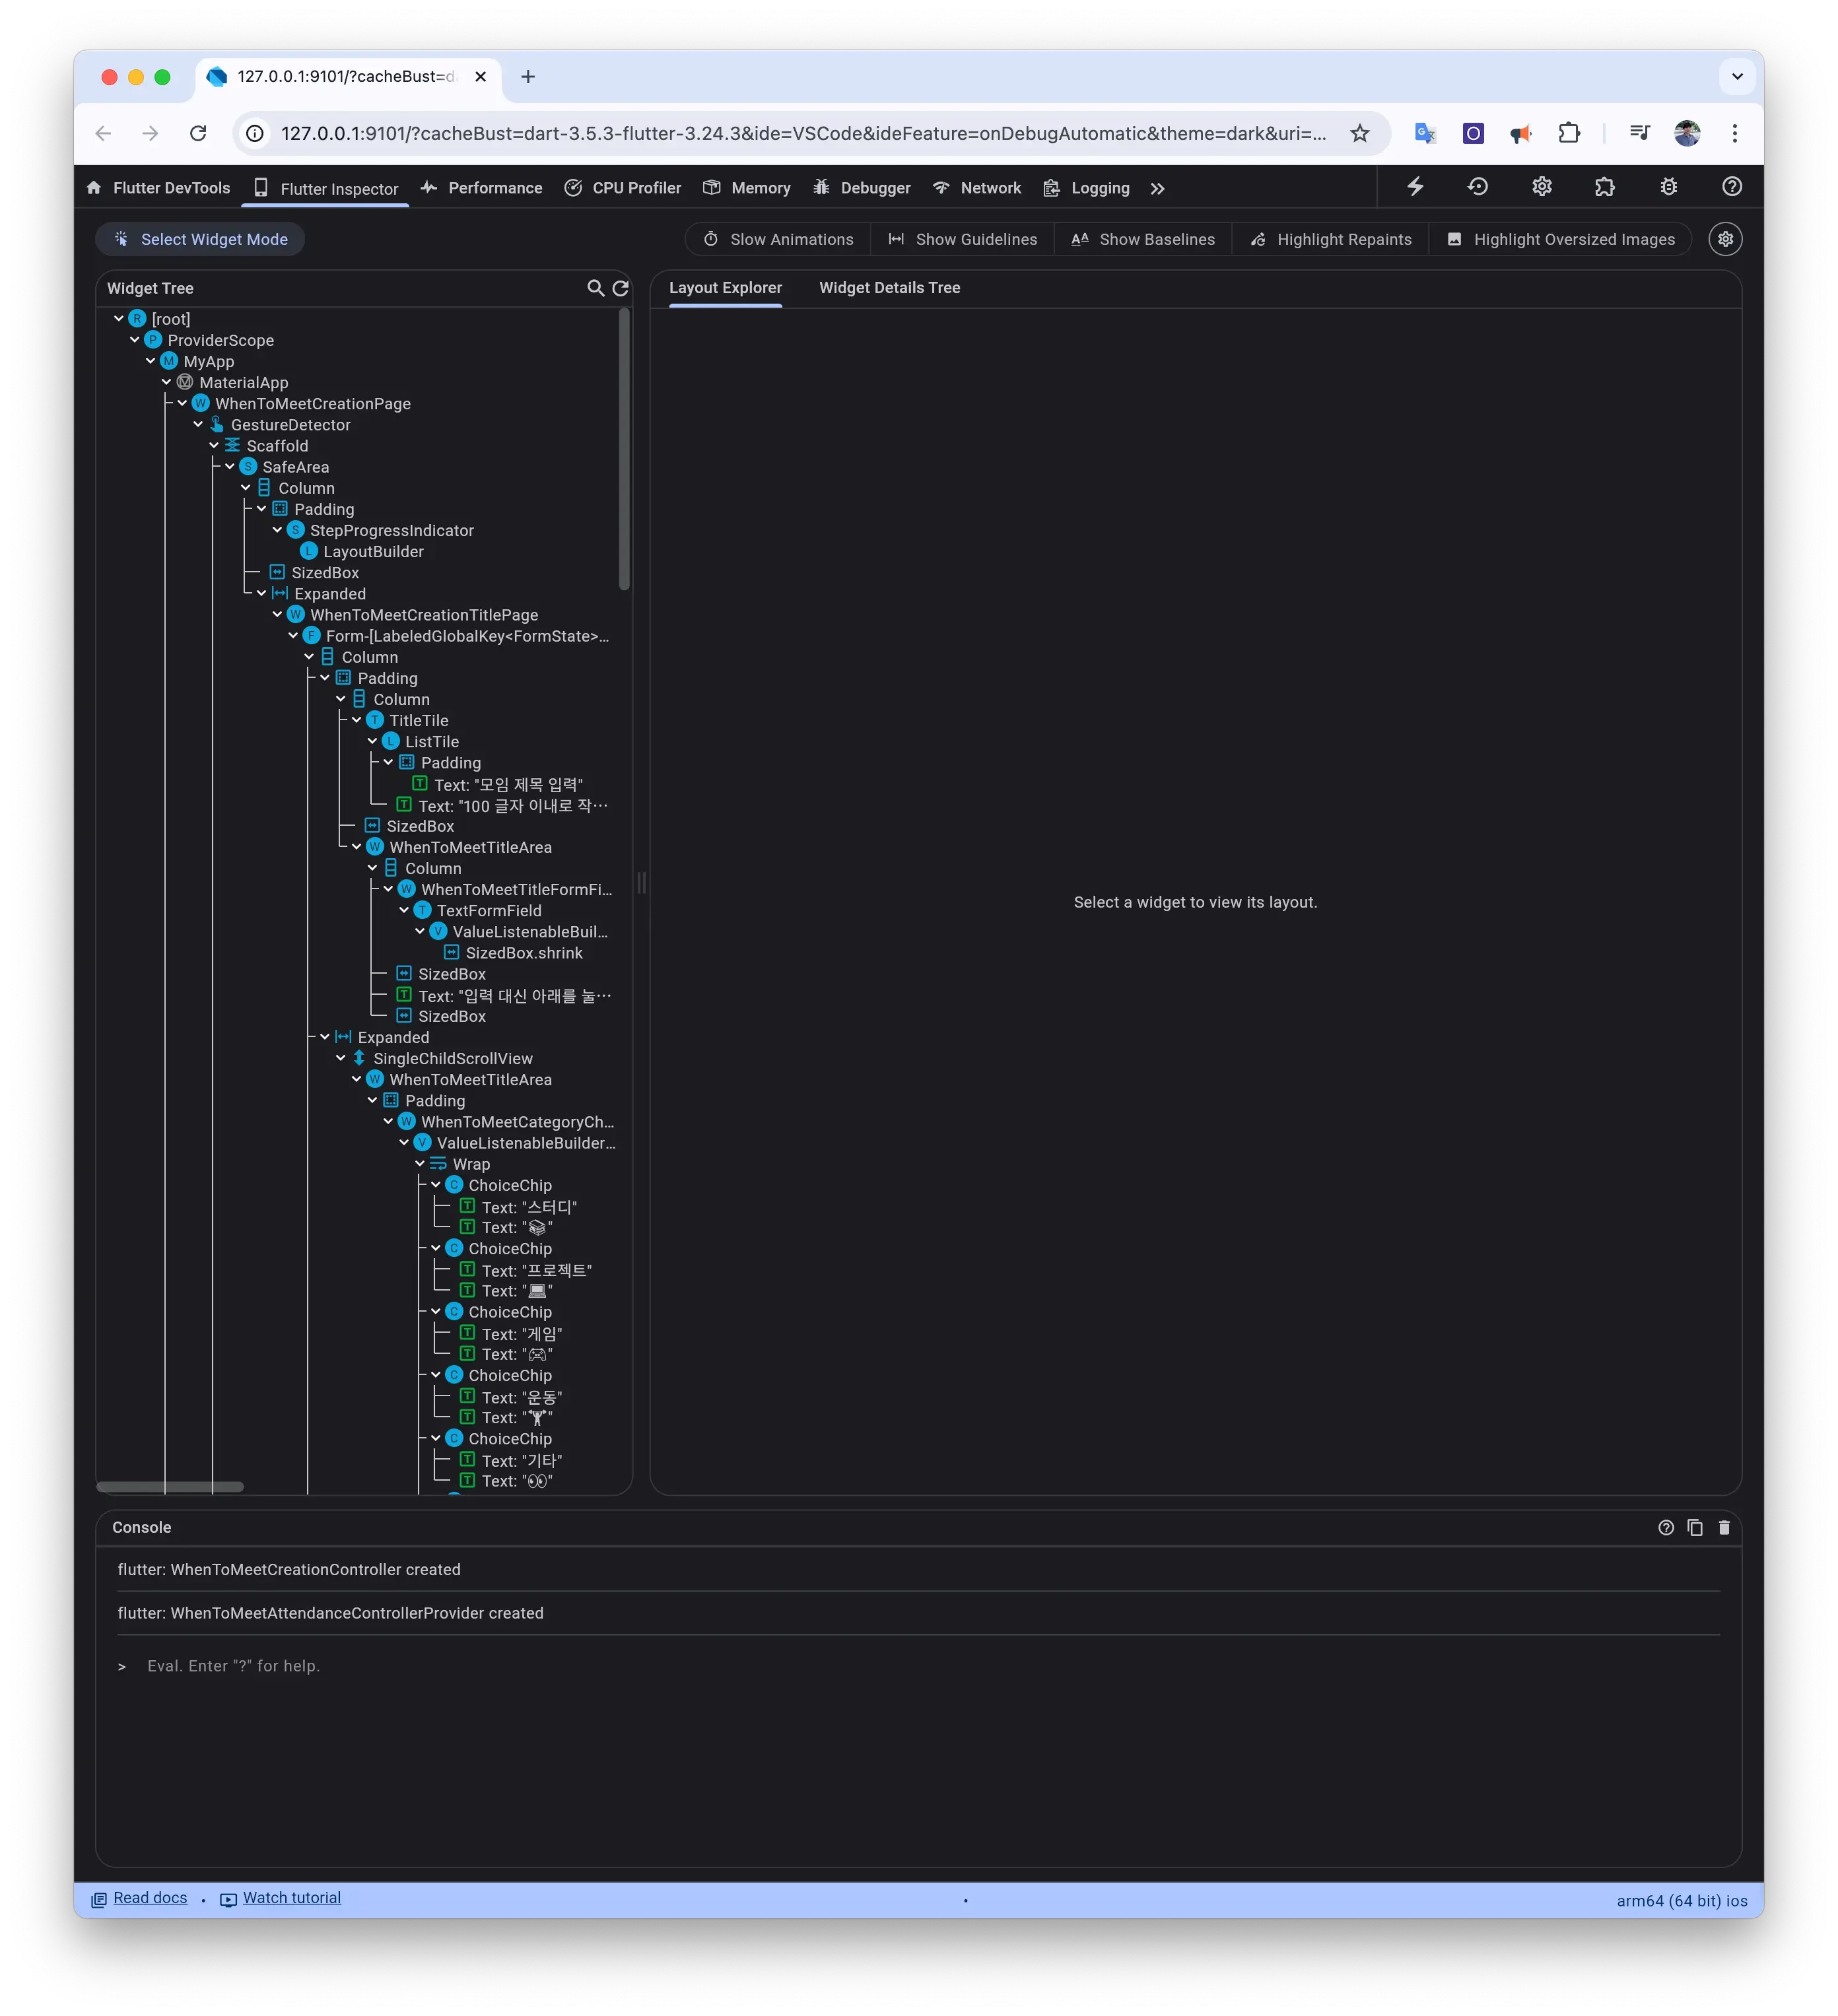Clear the console with trash icon
This screenshot has height=2016, width=1838.
pyautogui.click(x=1724, y=1527)
